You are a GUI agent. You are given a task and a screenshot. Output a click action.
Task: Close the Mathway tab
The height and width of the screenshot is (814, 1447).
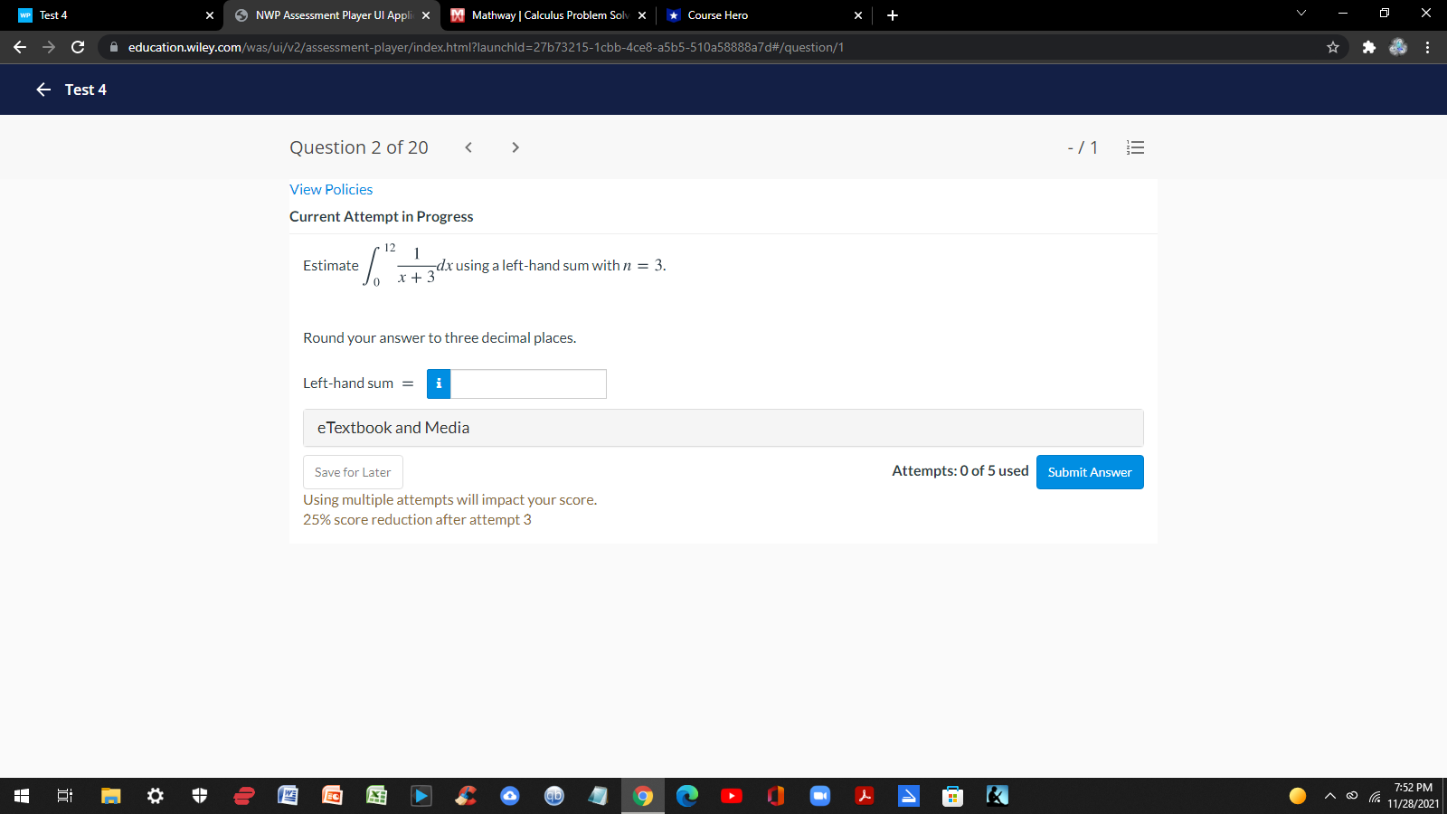tap(642, 15)
